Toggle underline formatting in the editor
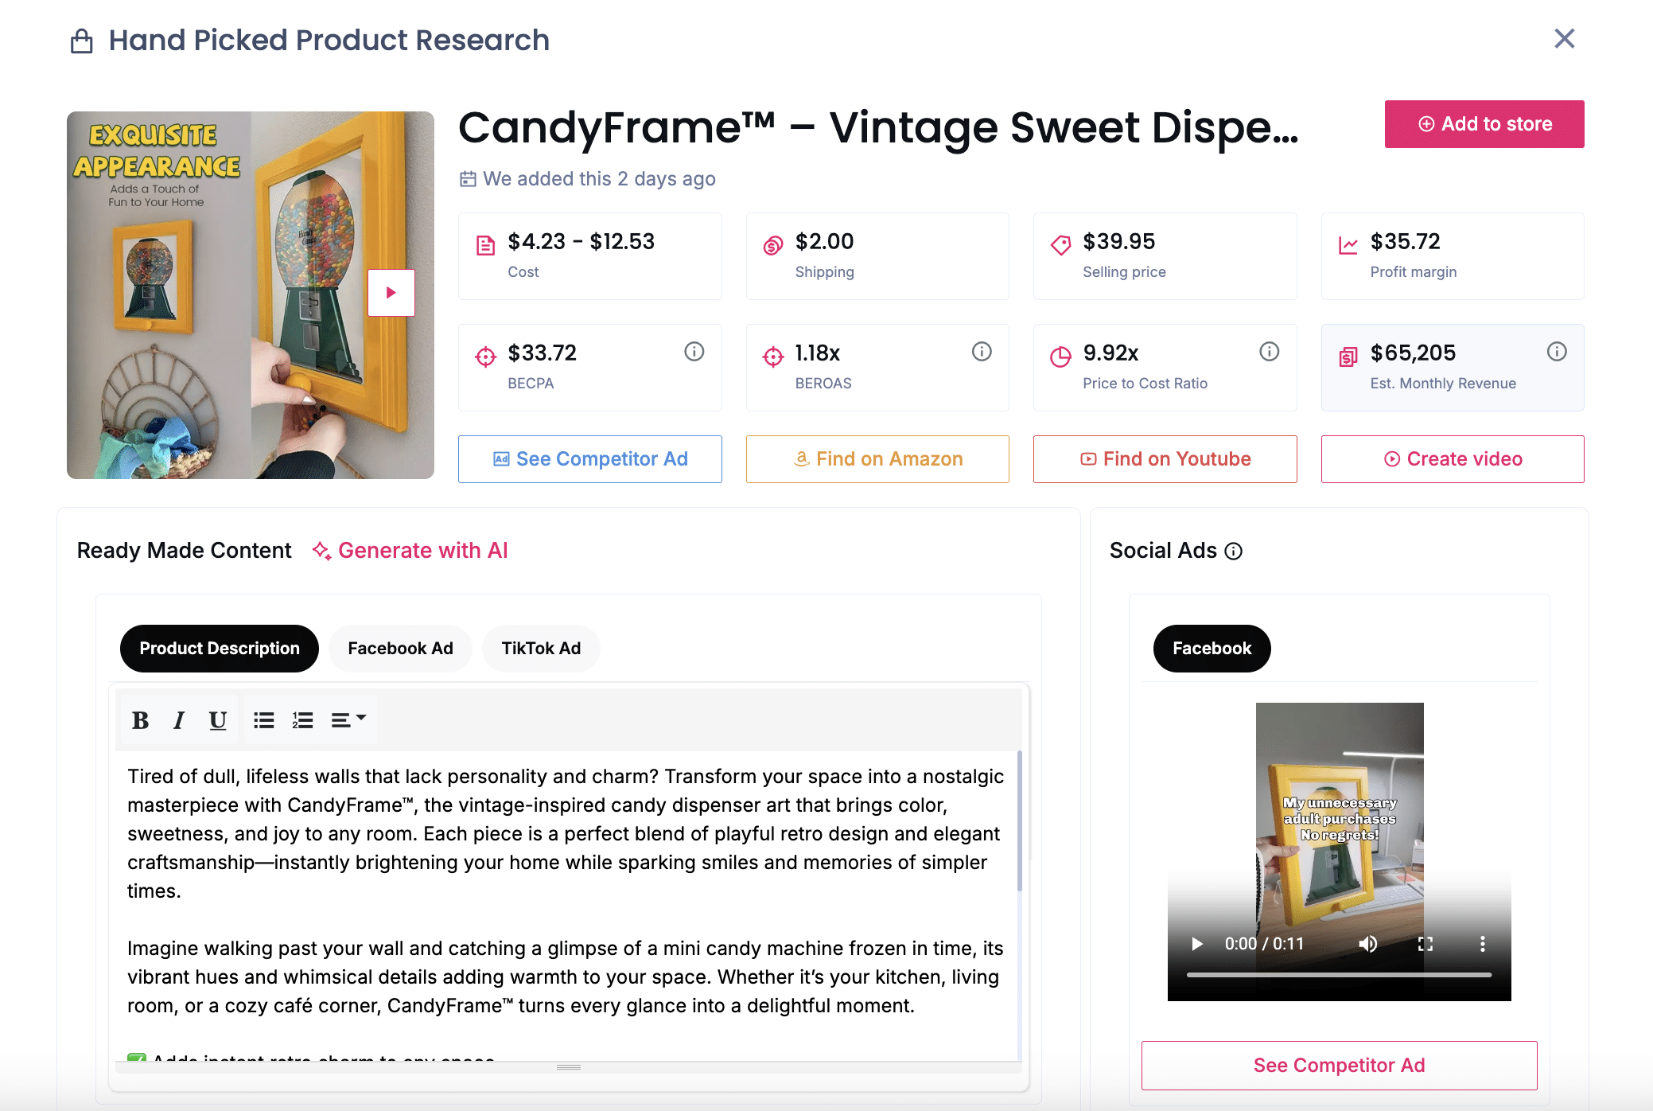The height and width of the screenshot is (1111, 1653). (217, 720)
